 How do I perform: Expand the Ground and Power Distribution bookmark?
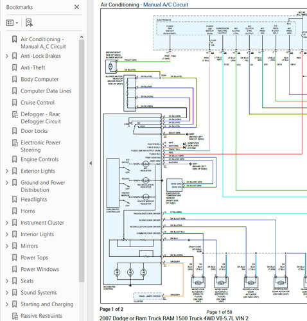click(7, 183)
